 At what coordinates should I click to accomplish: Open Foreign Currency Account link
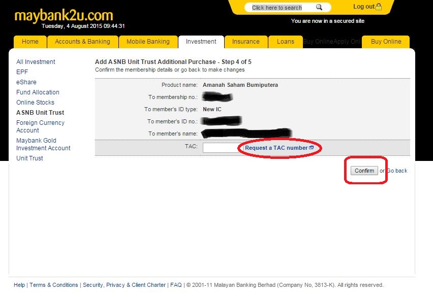[x=40, y=126]
